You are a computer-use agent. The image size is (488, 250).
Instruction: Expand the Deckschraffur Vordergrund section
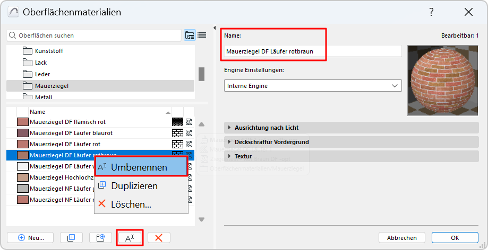click(229, 142)
